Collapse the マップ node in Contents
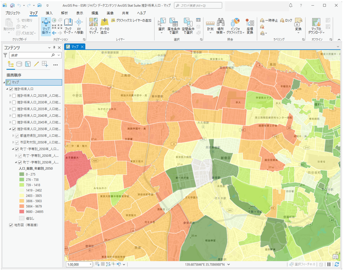 pos(4,82)
